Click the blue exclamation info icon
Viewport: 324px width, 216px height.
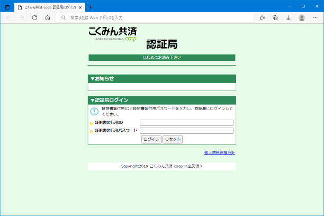click(x=94, y=111)
